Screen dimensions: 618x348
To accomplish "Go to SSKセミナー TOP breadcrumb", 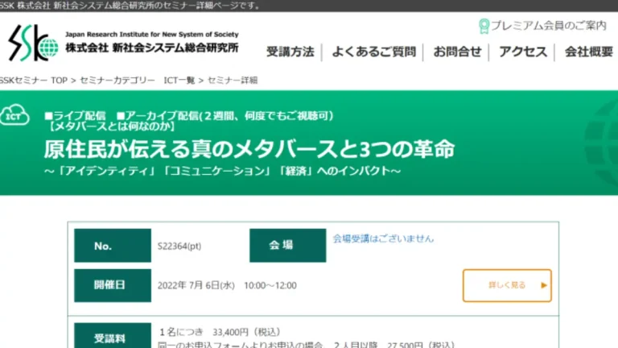I will coord(33,81).
